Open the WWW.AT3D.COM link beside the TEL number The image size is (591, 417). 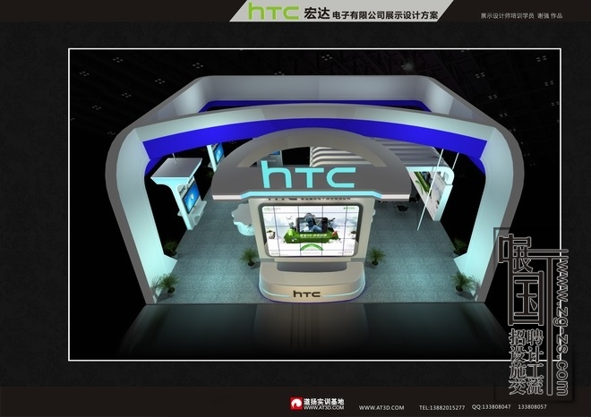point(381,407)
